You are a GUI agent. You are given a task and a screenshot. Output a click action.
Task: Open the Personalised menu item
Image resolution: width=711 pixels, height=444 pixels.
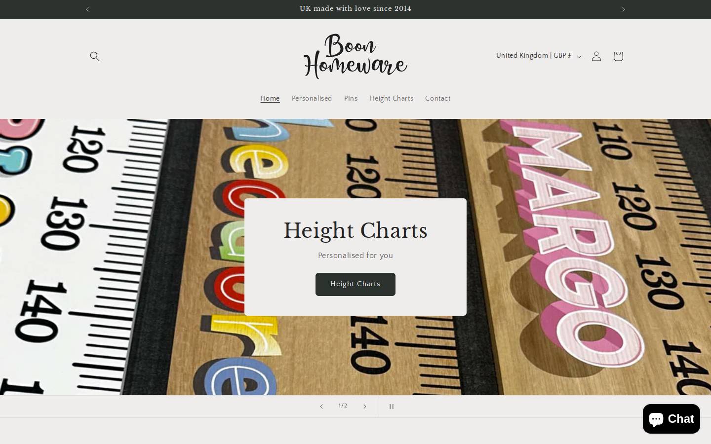pos(312,99)
